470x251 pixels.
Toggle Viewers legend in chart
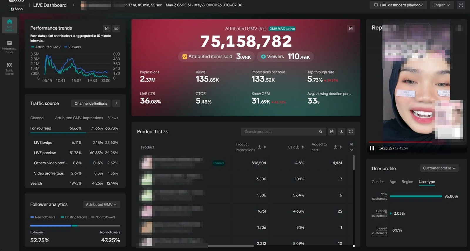point(73,47)
